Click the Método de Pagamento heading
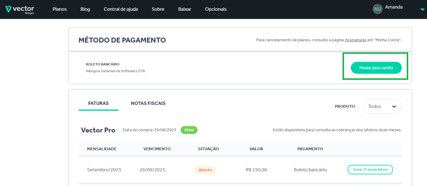The width and height of the screenshot is (427, 186). click(122, 40)
